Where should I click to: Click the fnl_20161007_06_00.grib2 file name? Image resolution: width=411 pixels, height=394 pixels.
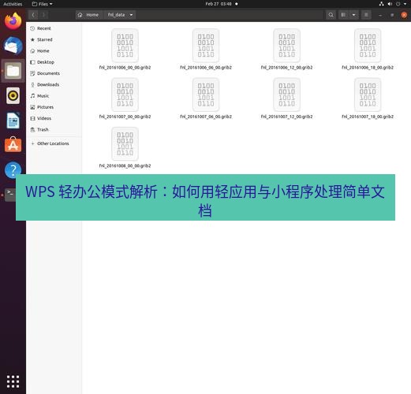(206, 117)
